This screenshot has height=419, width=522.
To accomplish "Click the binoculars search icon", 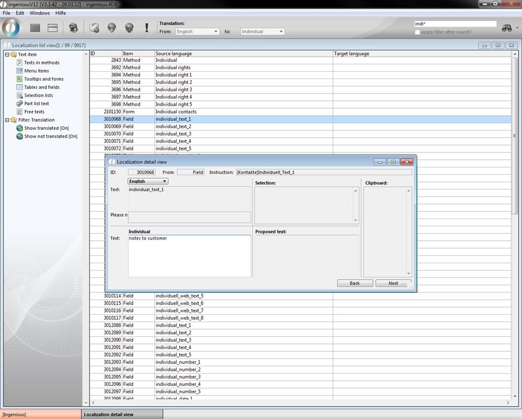I will click(507, 28).
